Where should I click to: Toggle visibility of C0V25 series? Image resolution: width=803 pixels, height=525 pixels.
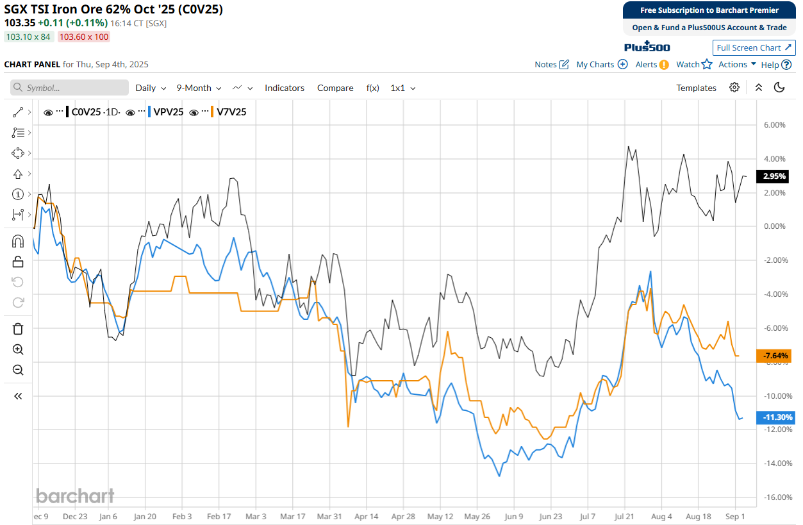48,112
